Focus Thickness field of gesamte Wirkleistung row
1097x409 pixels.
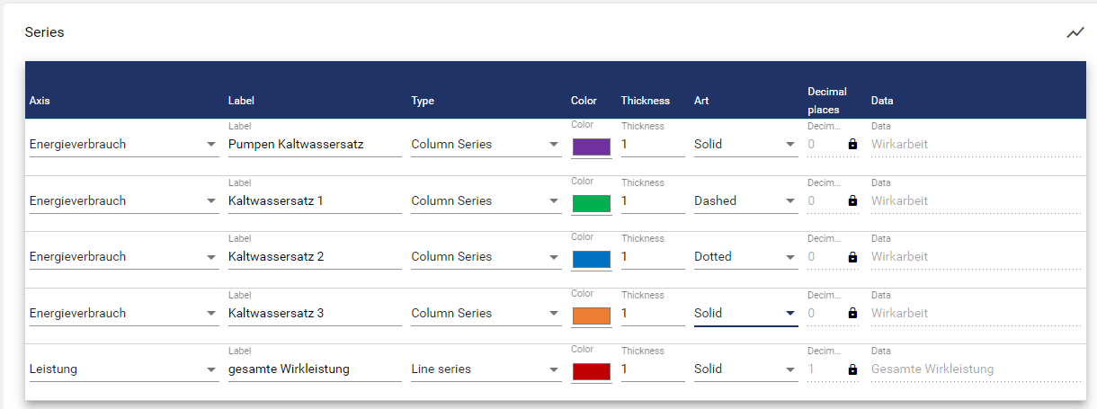point(652,369)
